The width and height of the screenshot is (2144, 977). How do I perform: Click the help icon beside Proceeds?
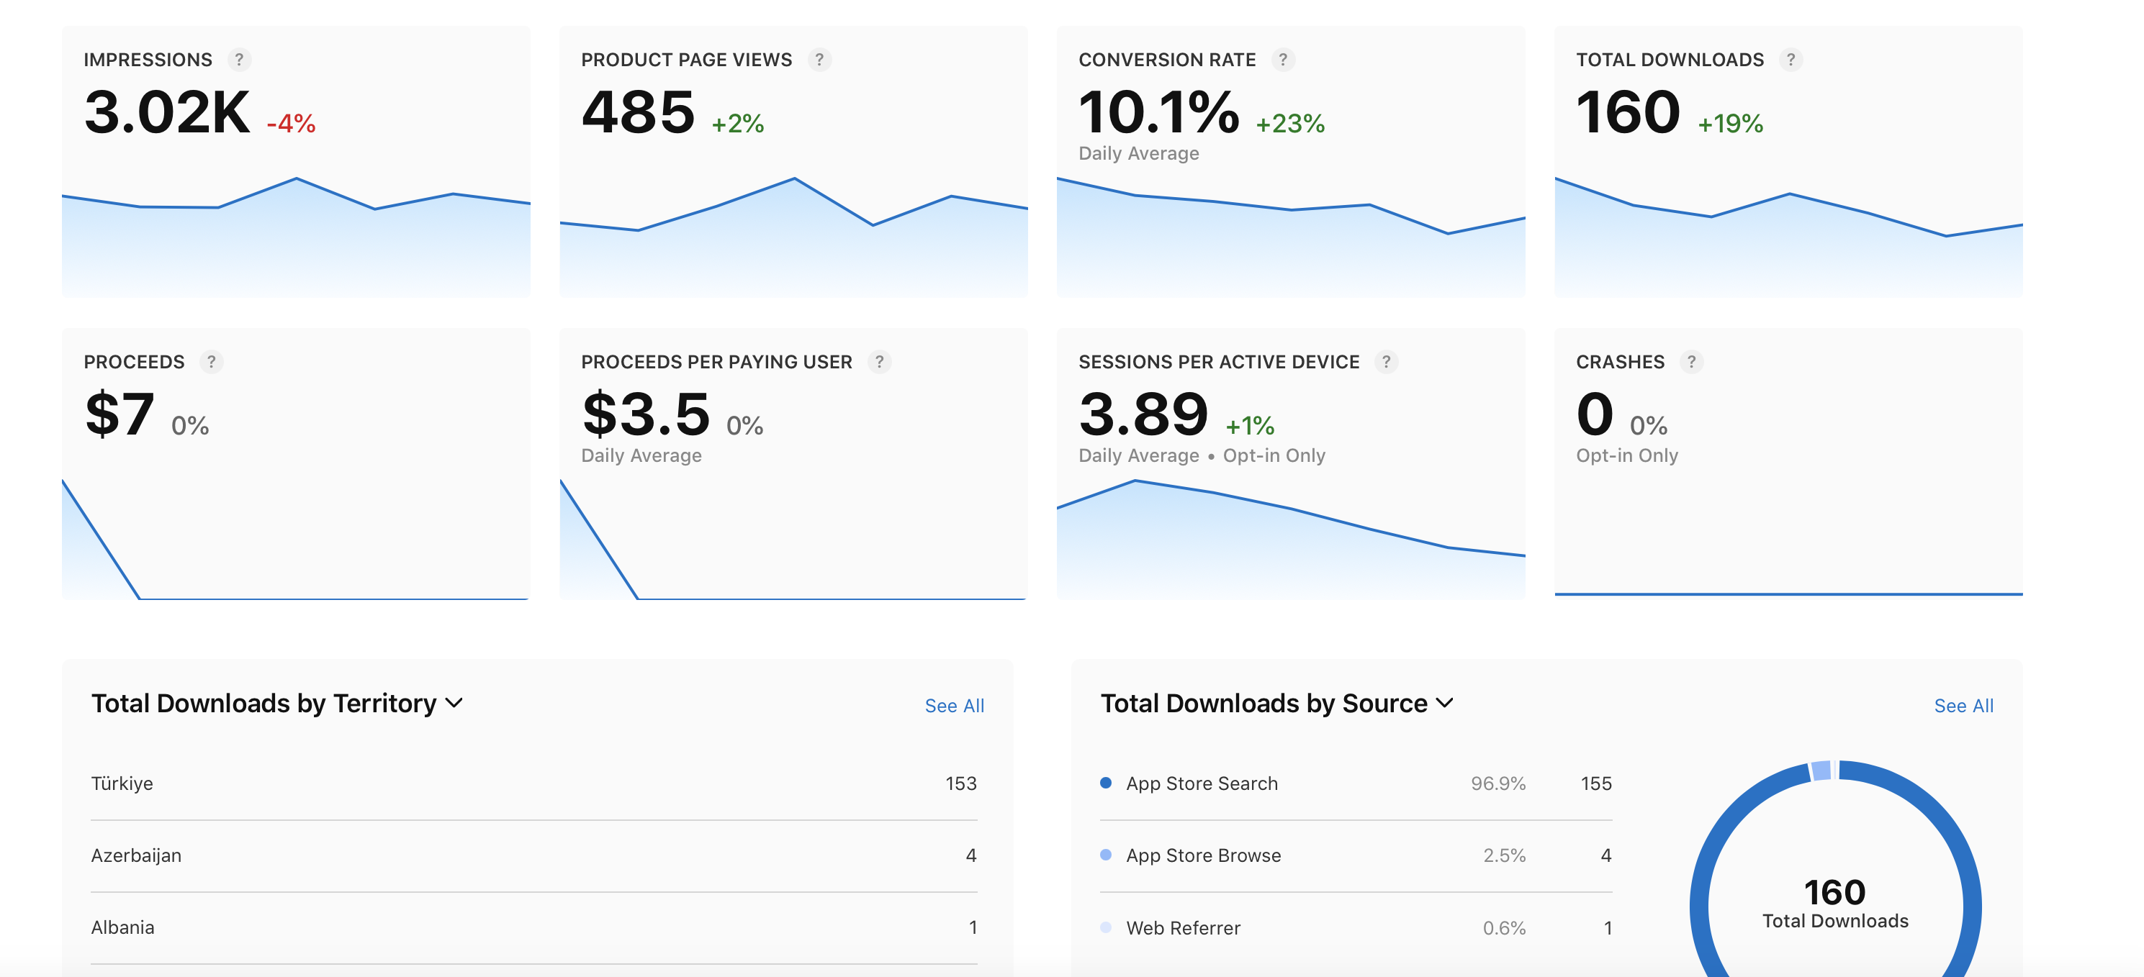pos(212,362)
